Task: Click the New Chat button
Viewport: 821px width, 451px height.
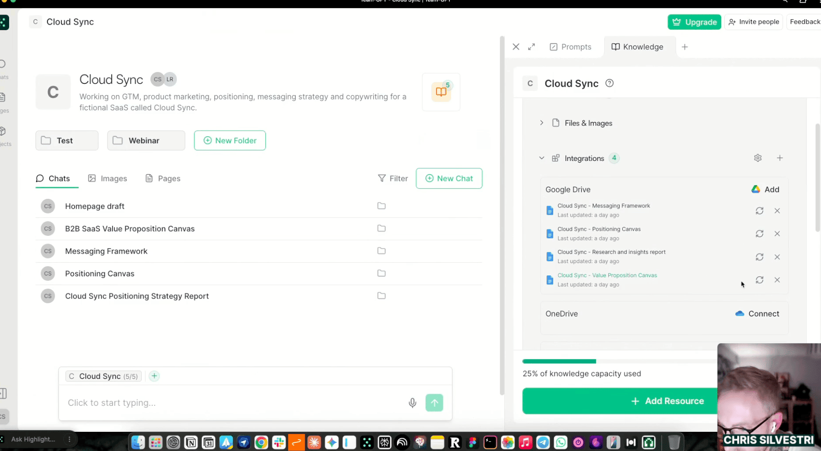Action: point(449,178)
